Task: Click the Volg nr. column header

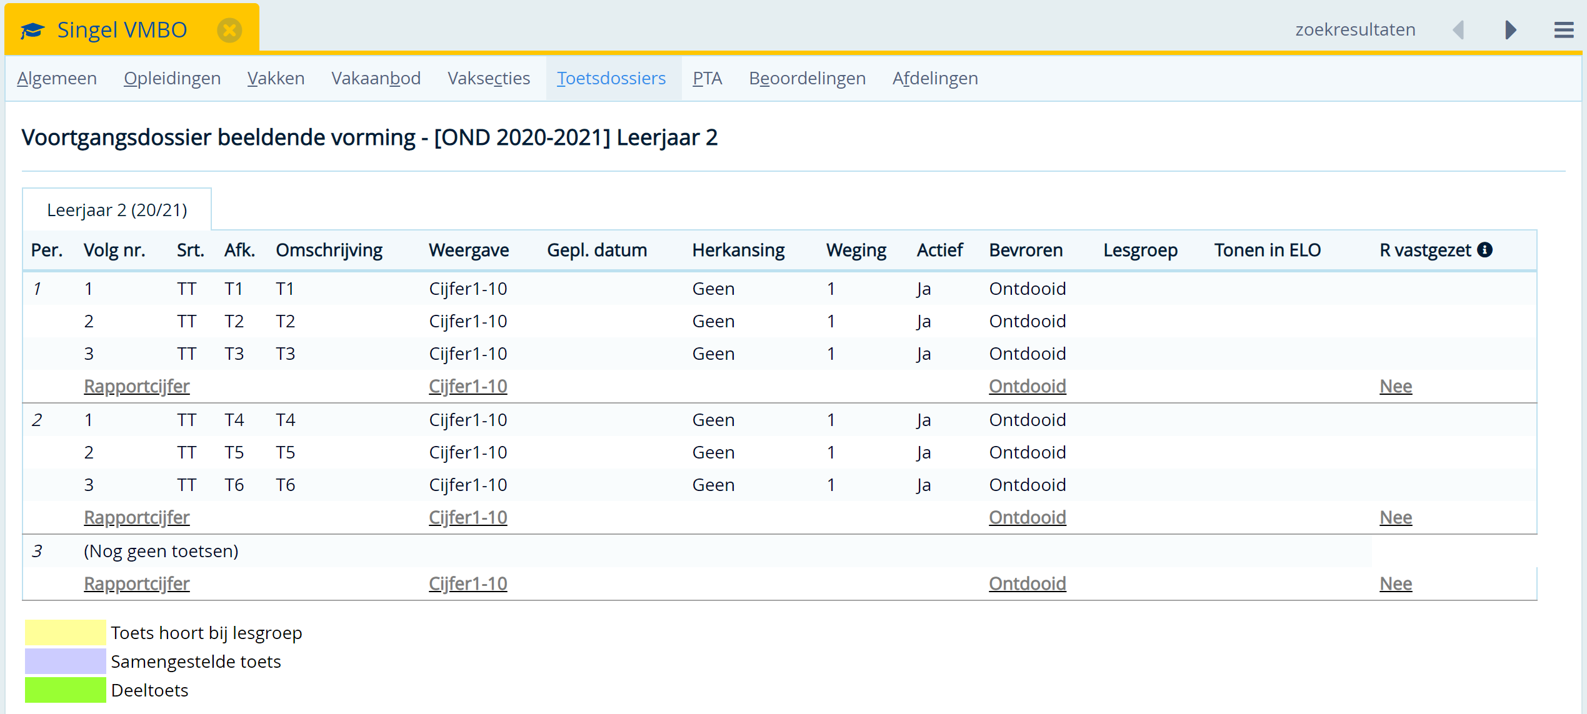Action: pos(114,250)
